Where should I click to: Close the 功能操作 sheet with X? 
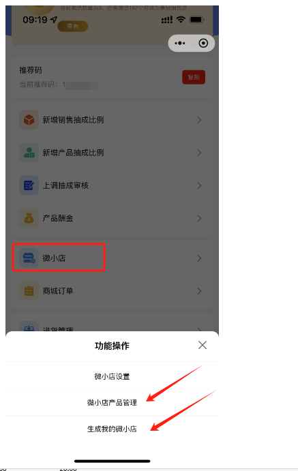tap(203, 345)
